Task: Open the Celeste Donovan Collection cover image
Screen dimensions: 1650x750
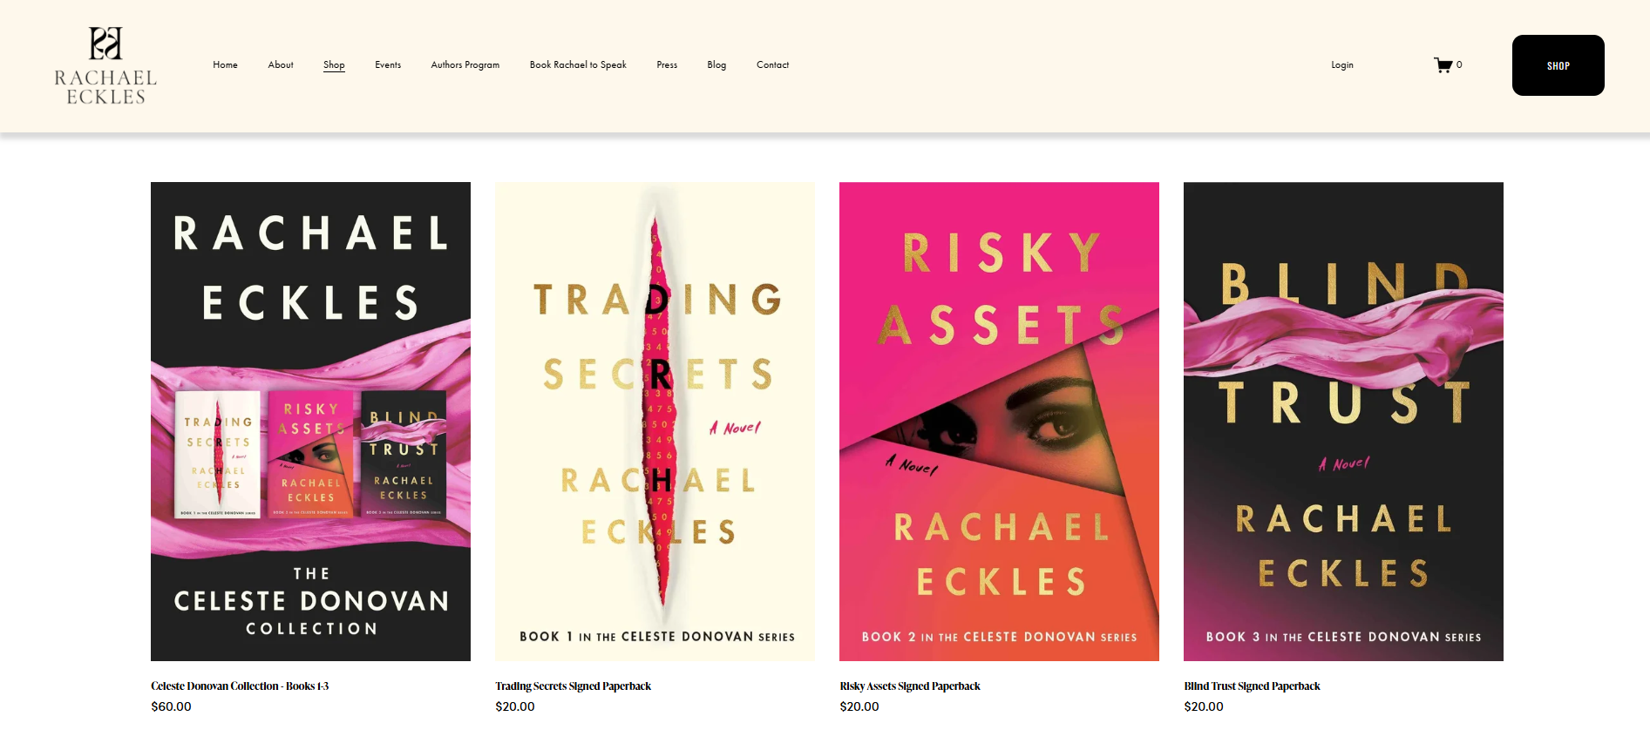Action: coord(310,421)
